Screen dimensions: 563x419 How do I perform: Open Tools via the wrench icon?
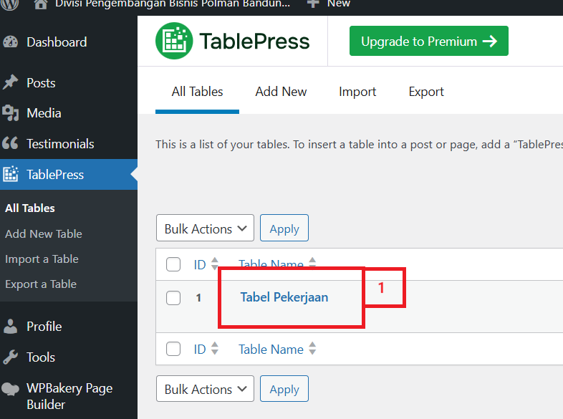point(10,357)
